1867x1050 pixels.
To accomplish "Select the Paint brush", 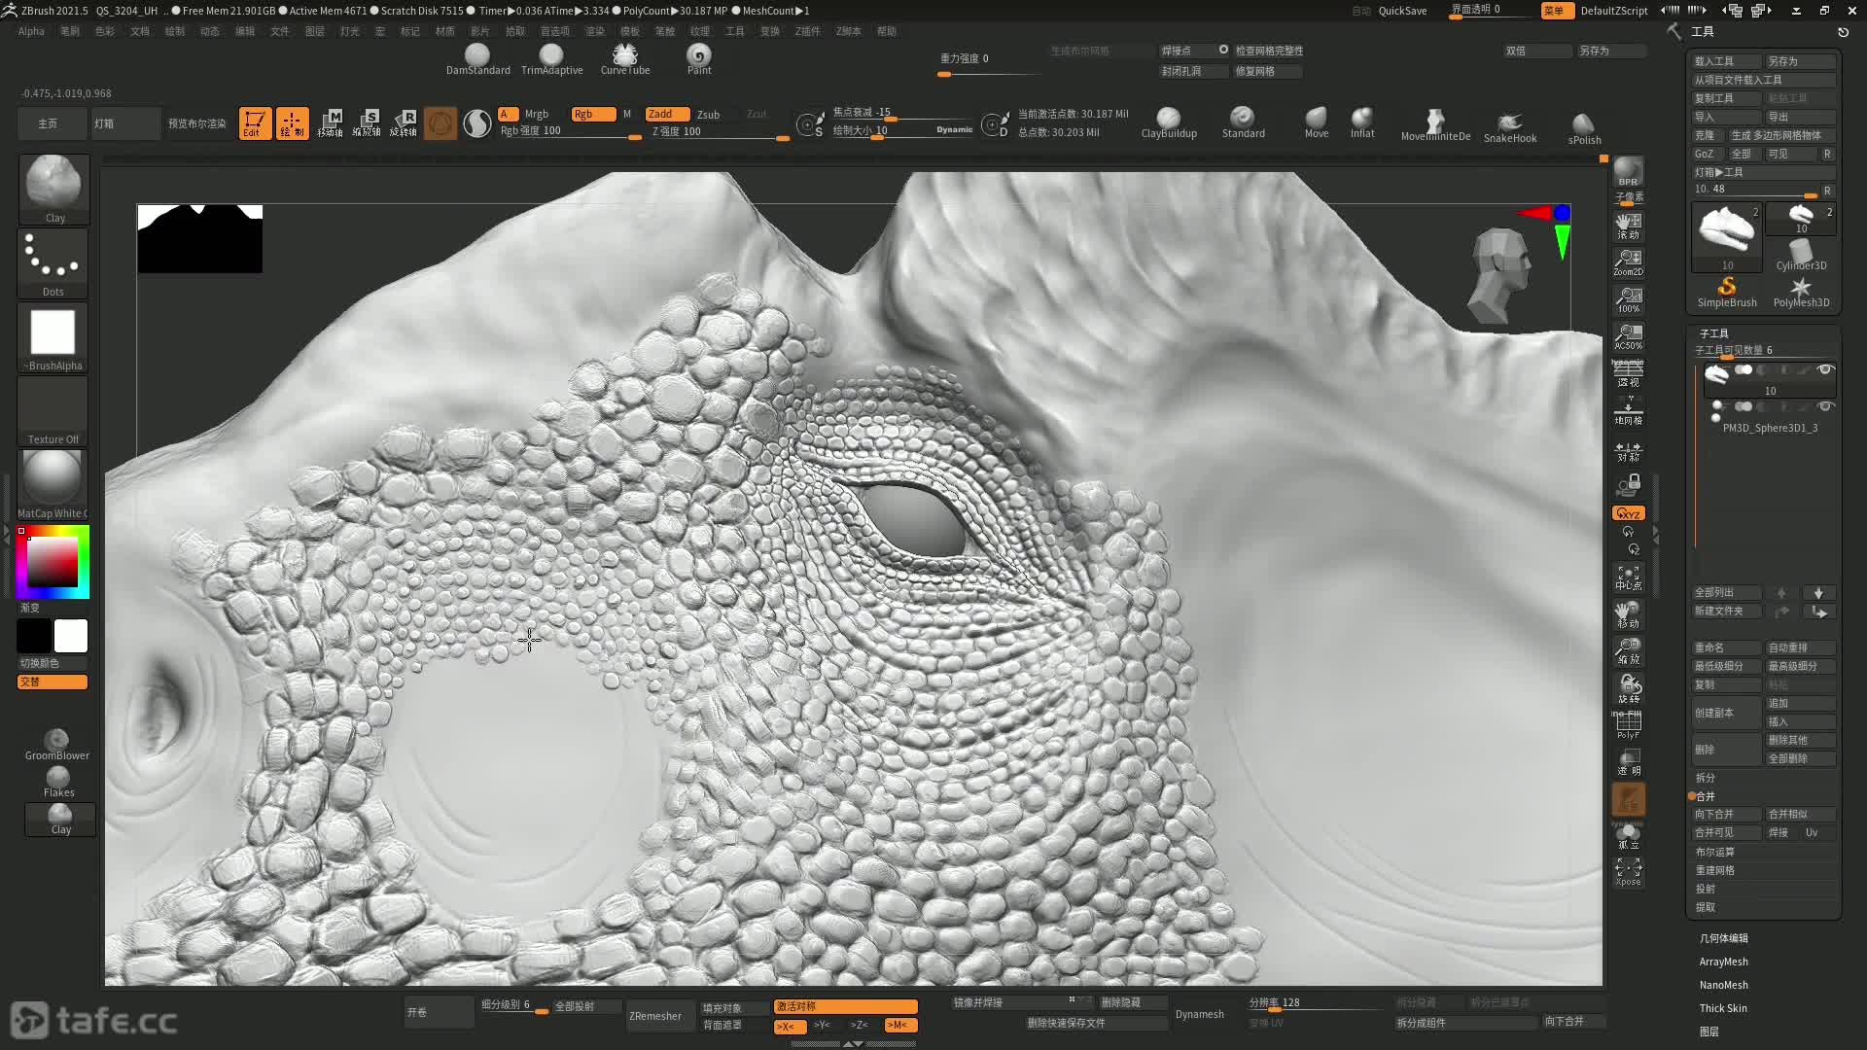I will click(x=699, y=59).
